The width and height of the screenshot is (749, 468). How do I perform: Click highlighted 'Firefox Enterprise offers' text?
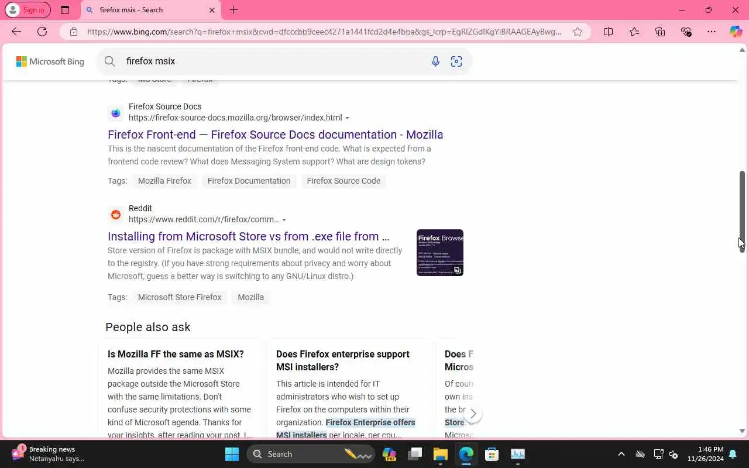370,422
